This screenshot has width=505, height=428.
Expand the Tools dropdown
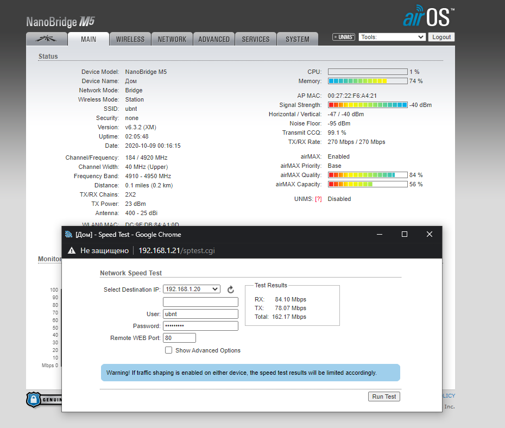pos(392,37)
